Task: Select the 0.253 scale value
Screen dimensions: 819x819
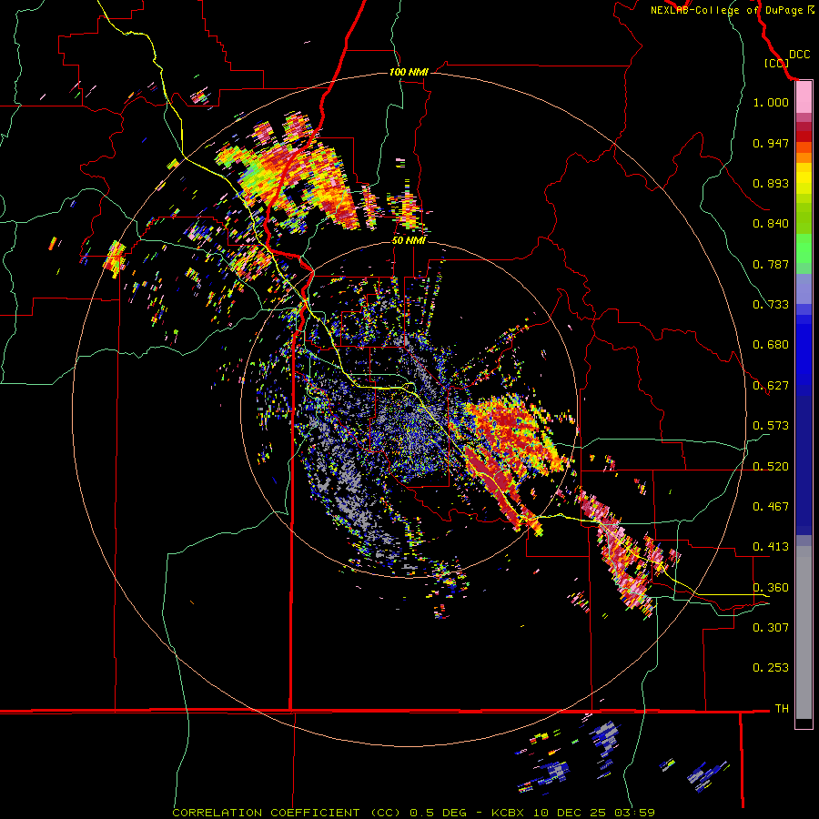Action: [x=771, y=668]
